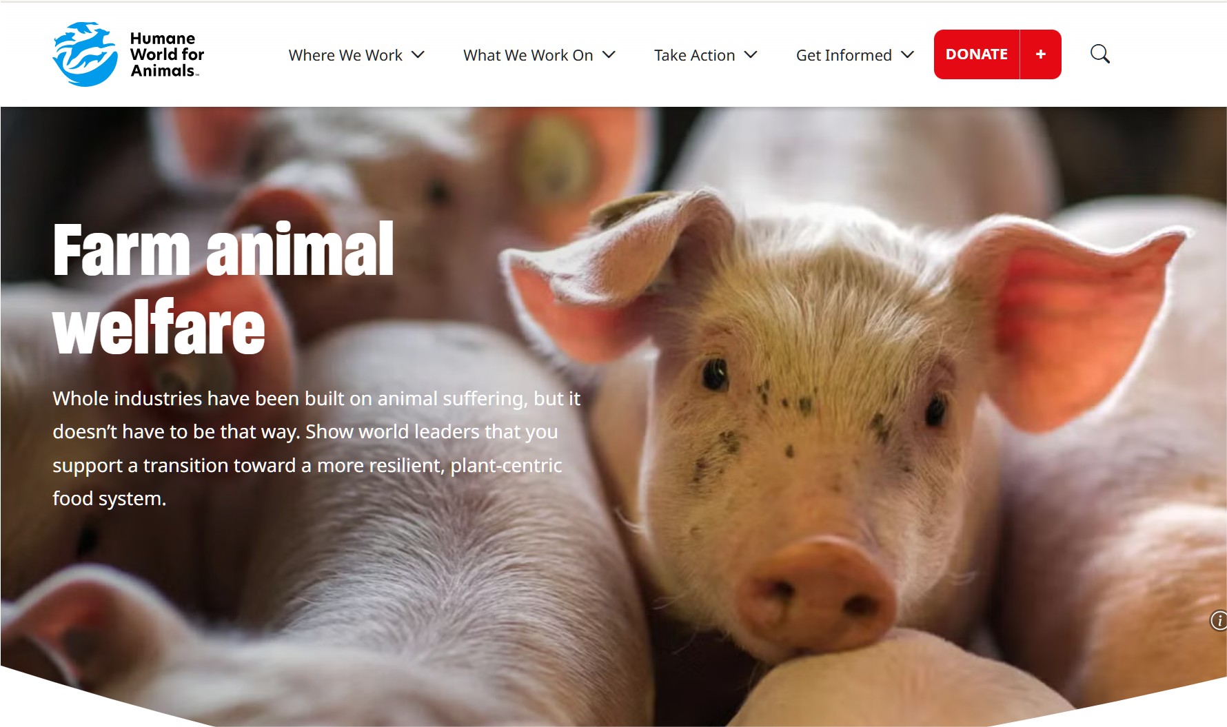Select the Take Action menu label
Image resolution: width=1227 pixels, height=727 pixels.
click(x=694, y=55)
